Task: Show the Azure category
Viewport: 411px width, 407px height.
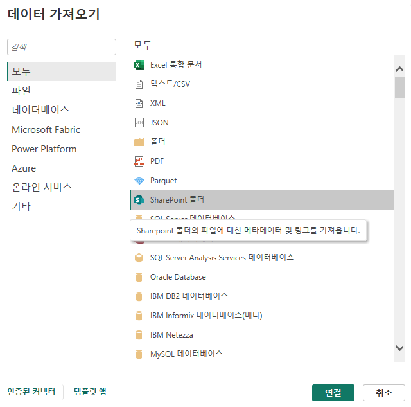Action: 24,168
